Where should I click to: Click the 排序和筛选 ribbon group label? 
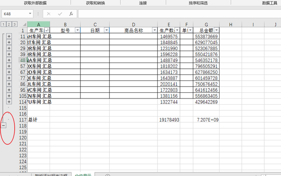tap(198, 3)
